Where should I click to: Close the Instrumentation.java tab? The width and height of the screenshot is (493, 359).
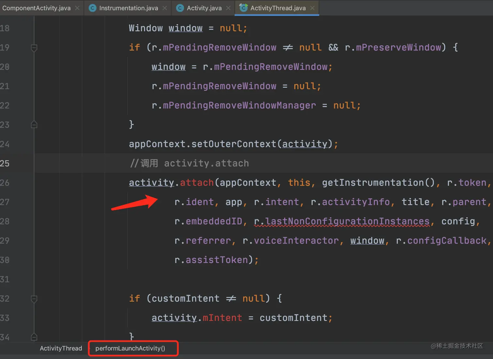tap(165, 8)
